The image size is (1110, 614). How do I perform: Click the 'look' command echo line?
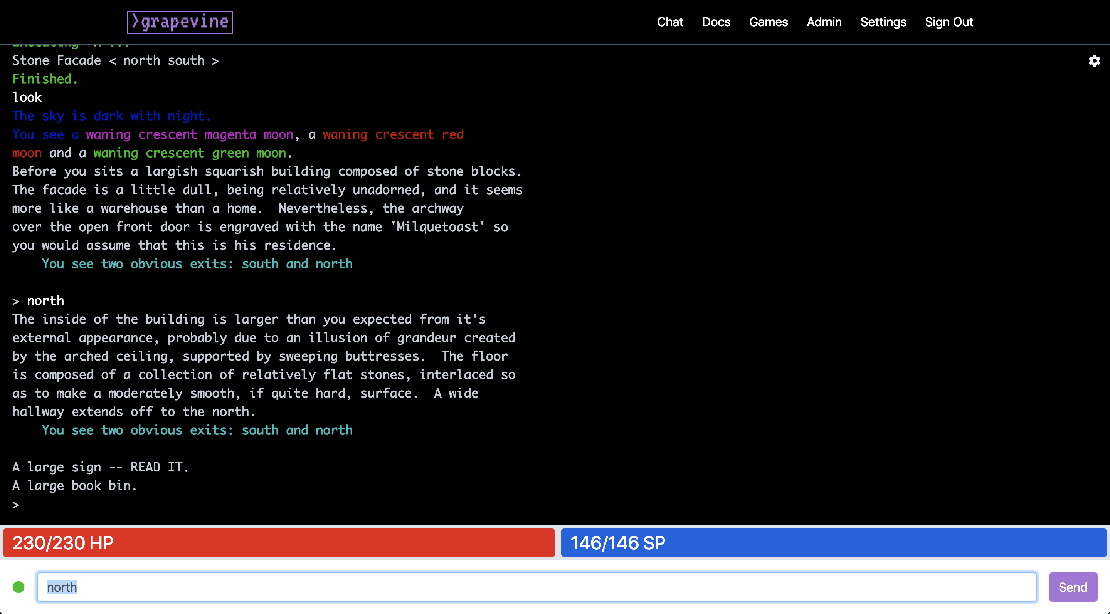point(27,97)
